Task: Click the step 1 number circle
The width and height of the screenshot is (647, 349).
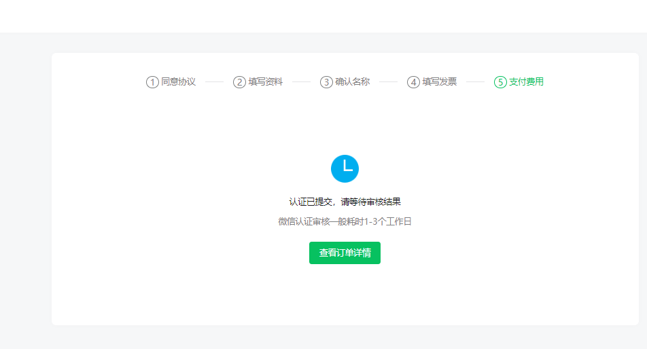Action: (152, 82)
